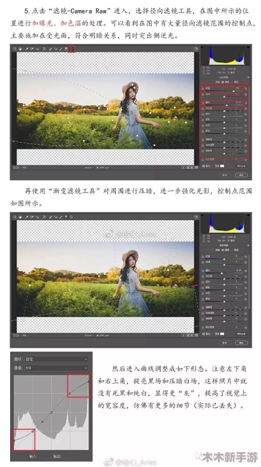The height and width of the screenshot is (467, 261).
Task: Click mask color swatch in Radial Filter dialog
Action: click(222, 166)
